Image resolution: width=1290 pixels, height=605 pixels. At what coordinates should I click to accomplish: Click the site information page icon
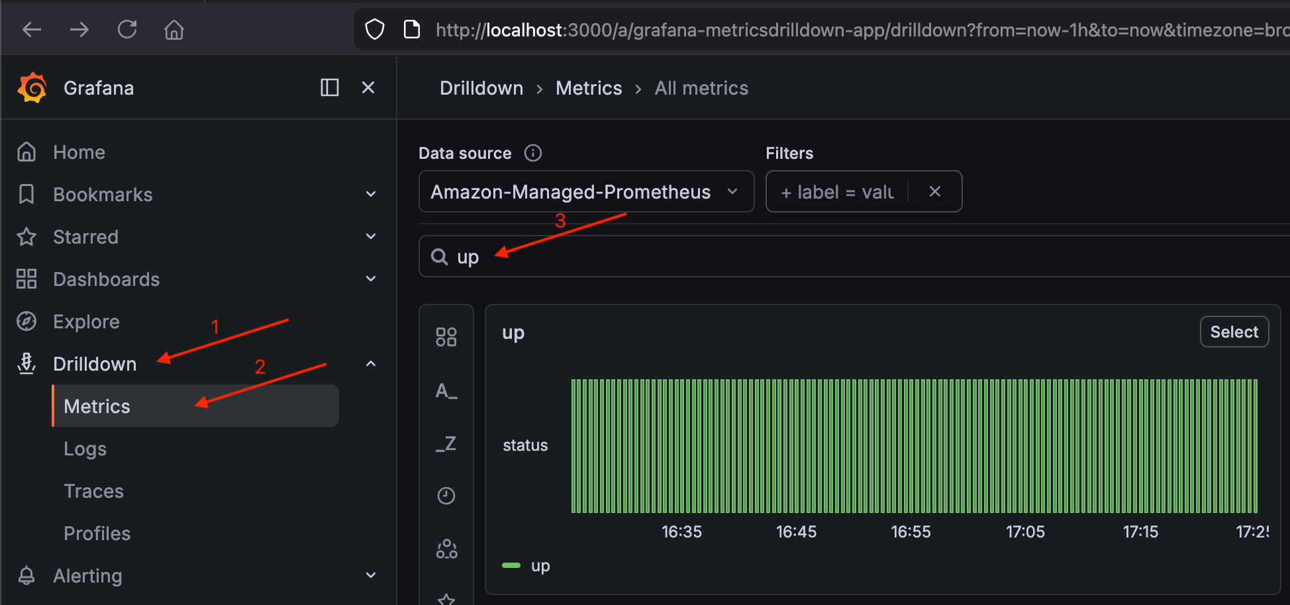(x=412, y=29)
